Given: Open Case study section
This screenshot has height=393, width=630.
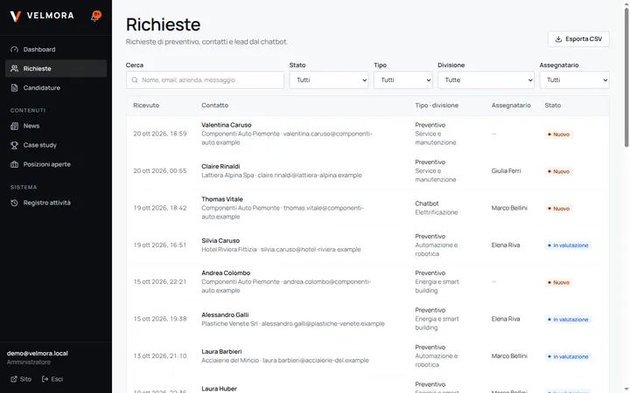Looking at the screenshot, I should (x=56, y=145).
